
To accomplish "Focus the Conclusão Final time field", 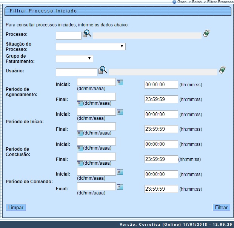I will 161,159.
